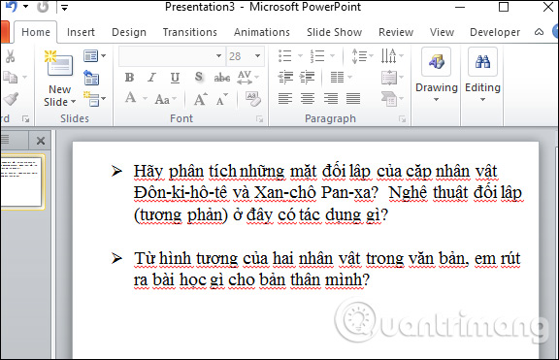
Task: Switch to the Review tab
Action: tap(396, 32)
